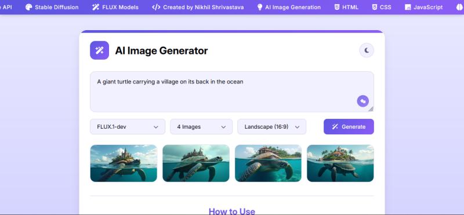Open the second generated turtle image
Screen dimensions: 464x215
(196, 163)
